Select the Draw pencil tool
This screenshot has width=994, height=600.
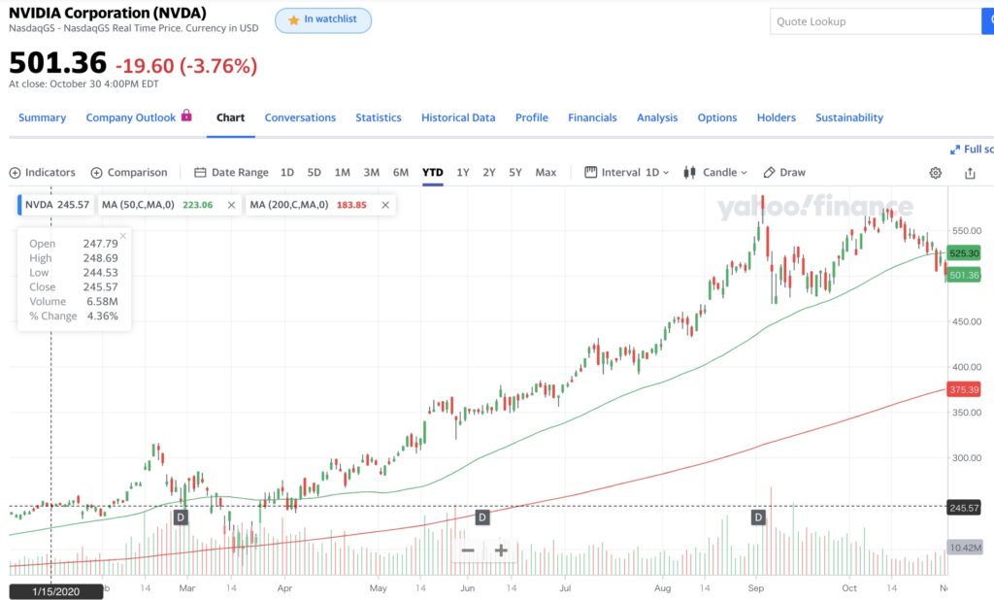[x=784, y=172]
